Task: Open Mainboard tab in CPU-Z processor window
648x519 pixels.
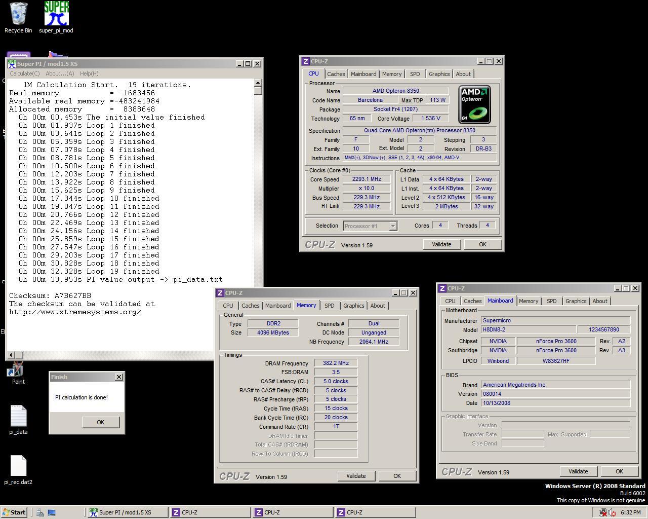Action: pos(363,74)
